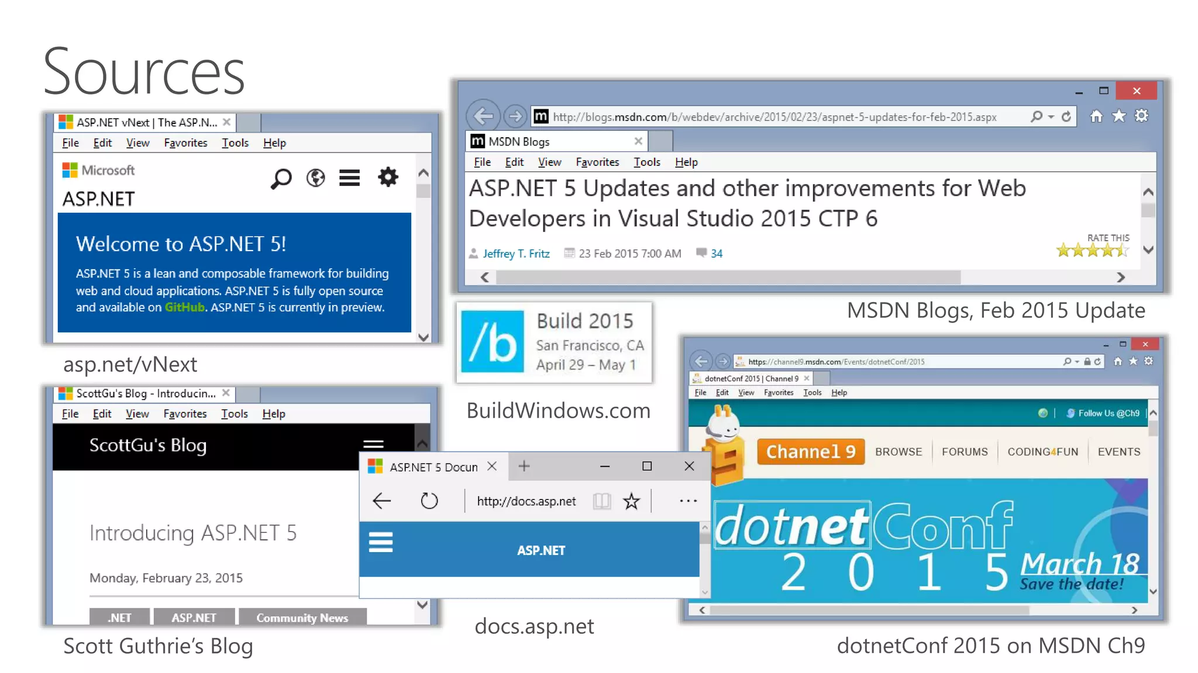
Task: Click search magnifier in MSDN Blogs address bar
Action: 1036,116
